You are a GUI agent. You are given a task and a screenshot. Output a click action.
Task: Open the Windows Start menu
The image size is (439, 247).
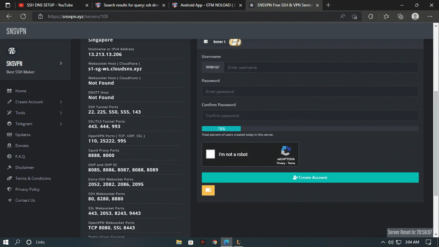pyautogui.click(x=5, y=242)
